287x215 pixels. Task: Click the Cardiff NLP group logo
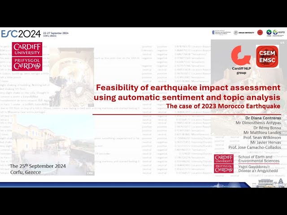point(241,60)
